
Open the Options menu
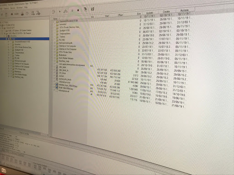point(6,8)
